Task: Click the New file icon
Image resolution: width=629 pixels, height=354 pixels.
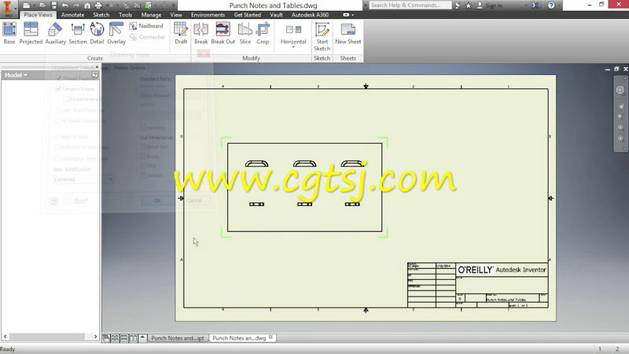Action: 26,6
